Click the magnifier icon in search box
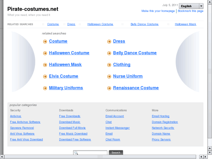This screenshot has width=212, height=159. click(x=76, y=153)
